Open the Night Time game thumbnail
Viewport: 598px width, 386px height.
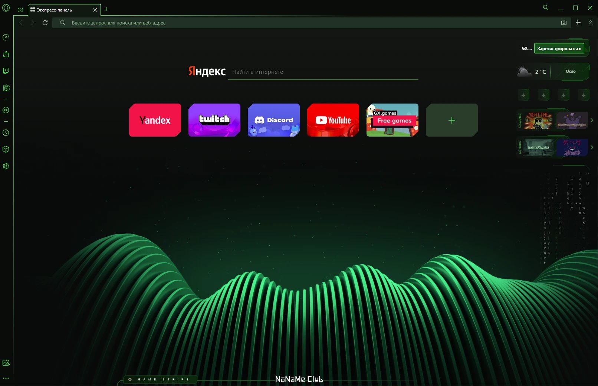pos(538,121)
